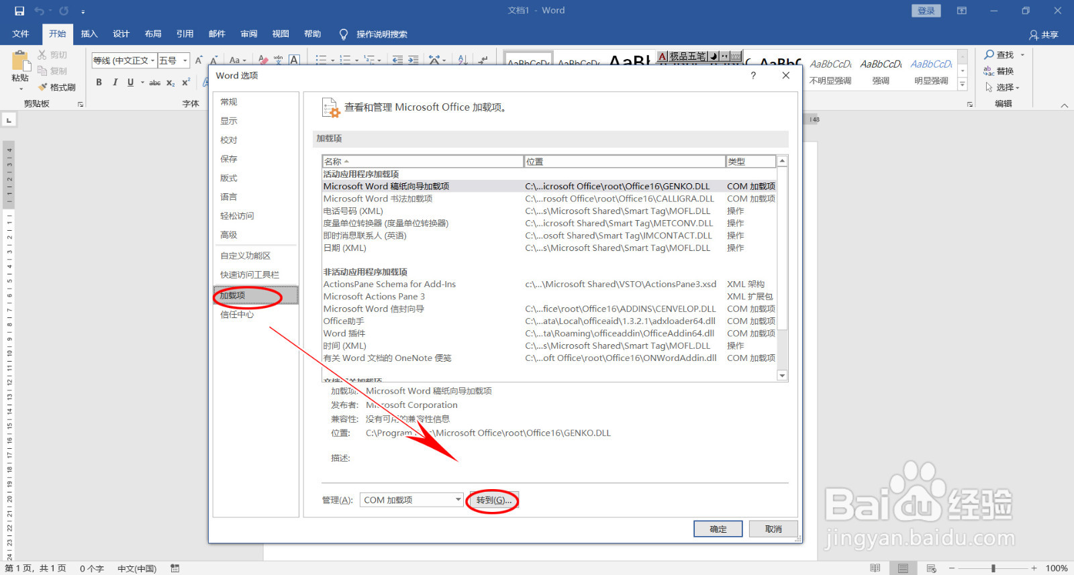Expand the styles gallery more arrow
The image size is (1074, 575).
click(963, 85)
